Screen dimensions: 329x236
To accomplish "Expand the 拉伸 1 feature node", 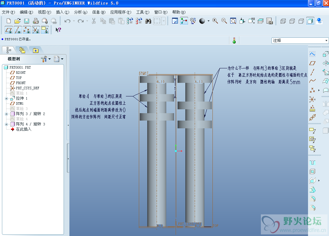I will coord(6,99).
